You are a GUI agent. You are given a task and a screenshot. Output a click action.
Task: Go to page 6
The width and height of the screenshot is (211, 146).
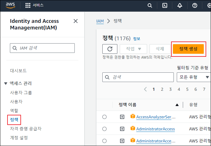196,89
